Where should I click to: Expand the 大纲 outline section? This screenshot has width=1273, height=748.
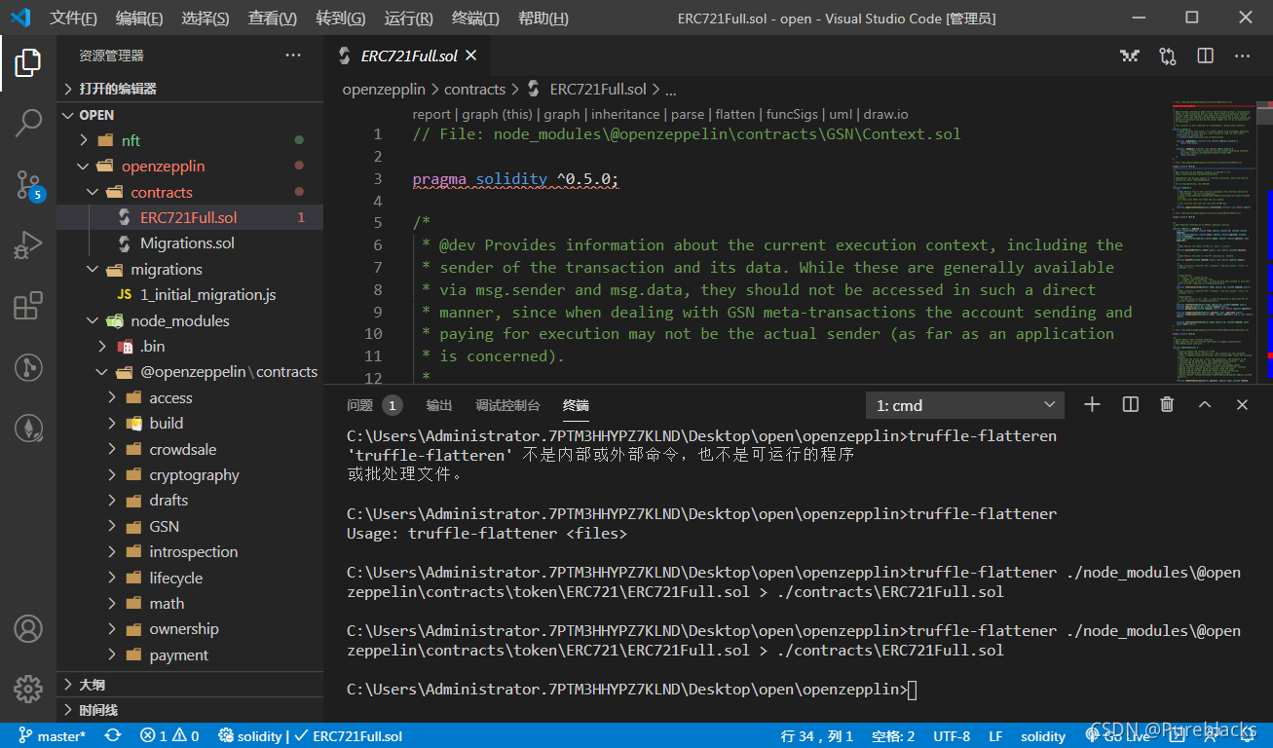tap(190, 685)
